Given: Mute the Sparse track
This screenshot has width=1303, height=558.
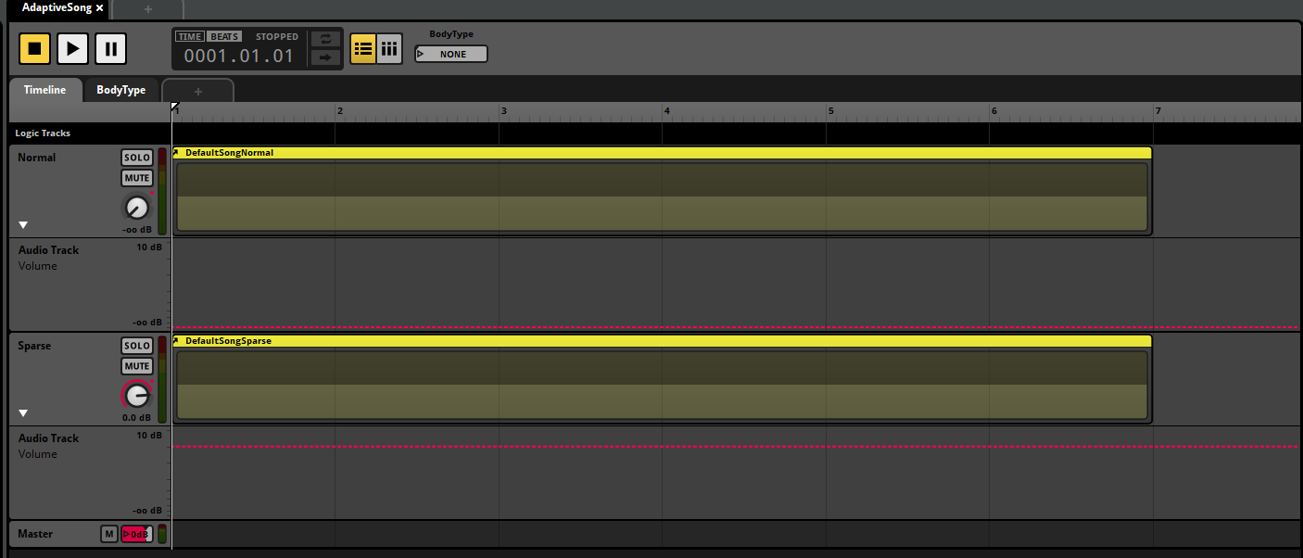Looking at the screenshot, I should tap(137, 366).
